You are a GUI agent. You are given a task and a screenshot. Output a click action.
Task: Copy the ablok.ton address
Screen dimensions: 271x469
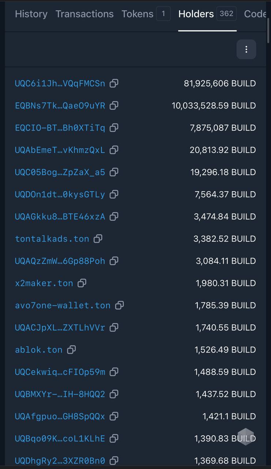coord(71,350)
